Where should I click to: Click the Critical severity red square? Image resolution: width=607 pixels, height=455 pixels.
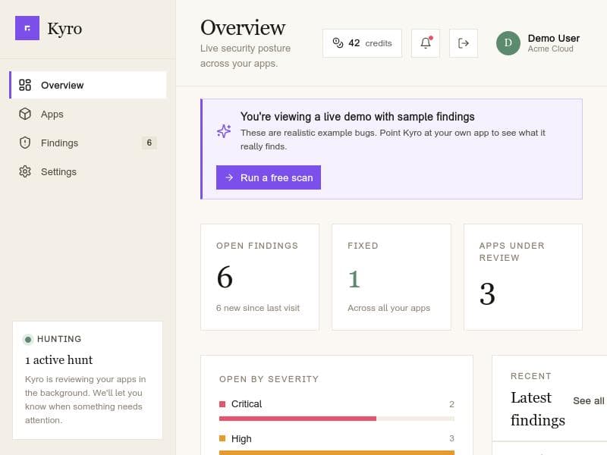point(222,404)
